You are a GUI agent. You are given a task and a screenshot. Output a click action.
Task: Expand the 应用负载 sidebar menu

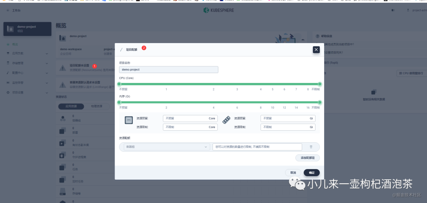coord(27,54)
